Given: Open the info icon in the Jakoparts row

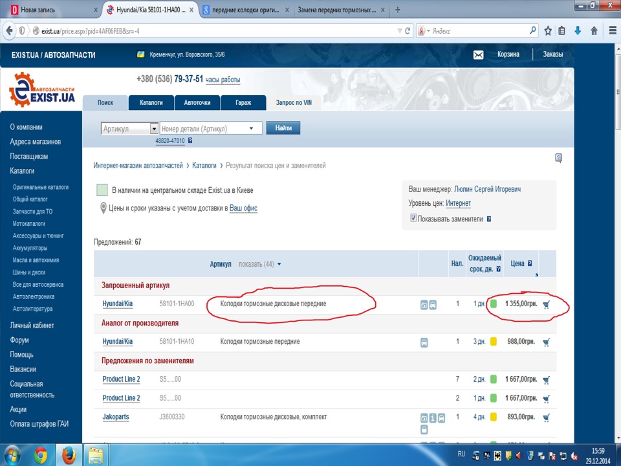Looking at the screenshot, I should 433,418.
